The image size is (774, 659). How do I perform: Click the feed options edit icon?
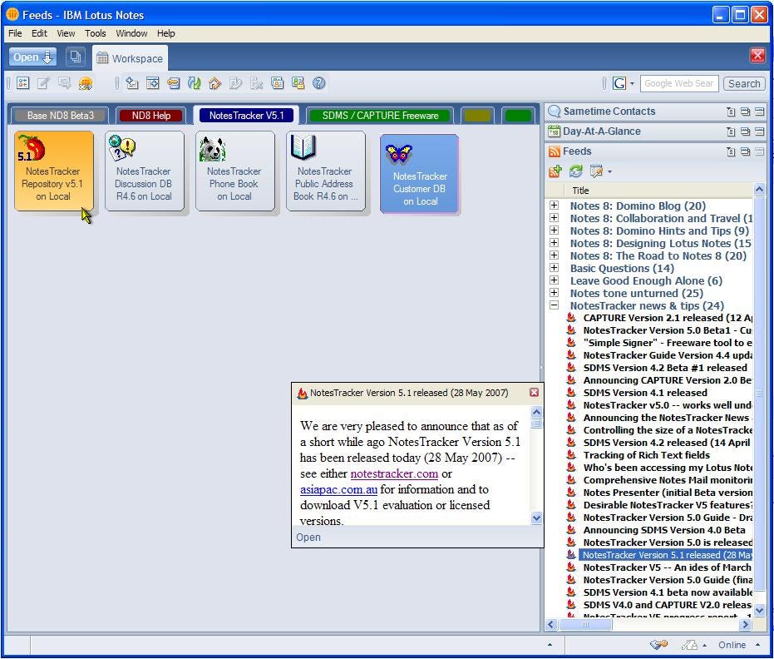596,171
